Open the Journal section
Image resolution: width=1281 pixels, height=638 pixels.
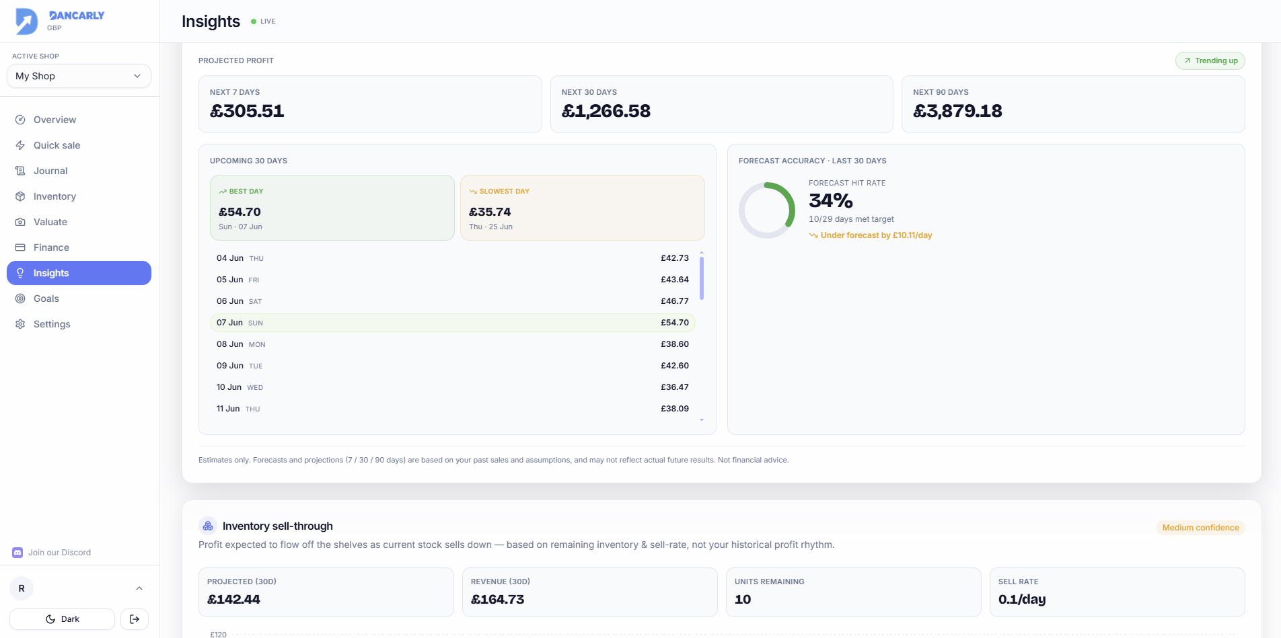(79, 171)
